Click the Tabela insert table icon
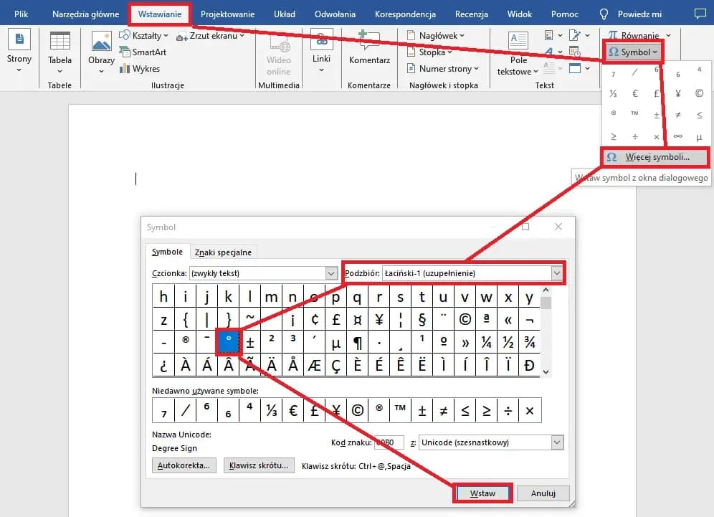The height and width of the screenshot is (517, 714). point(59,43)
